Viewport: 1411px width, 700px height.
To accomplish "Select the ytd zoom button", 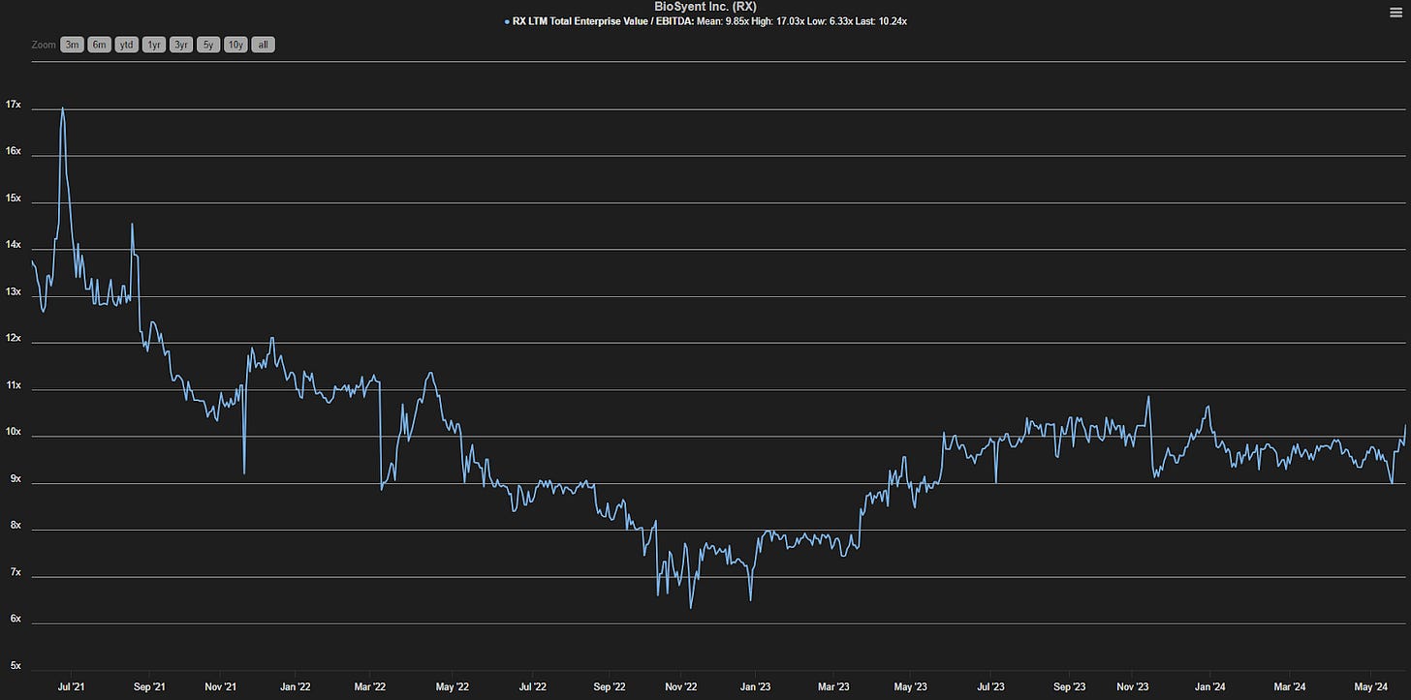I will pos(126,45).
